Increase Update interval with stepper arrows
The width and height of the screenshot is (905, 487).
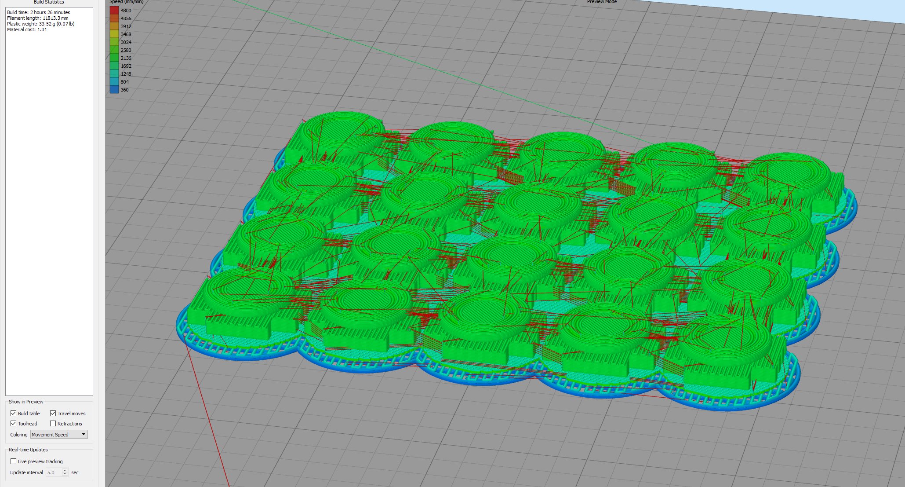[65, 471]
